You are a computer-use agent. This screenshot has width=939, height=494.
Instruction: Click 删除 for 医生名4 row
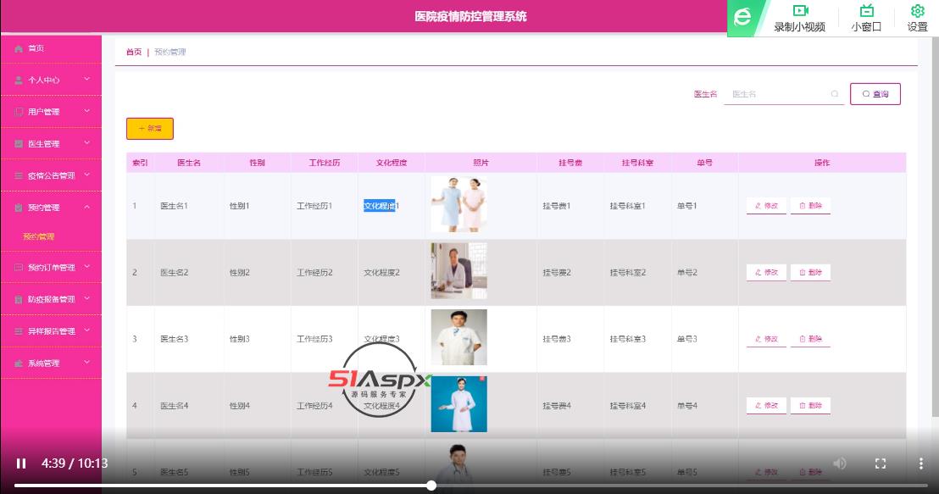coord(810,405)
